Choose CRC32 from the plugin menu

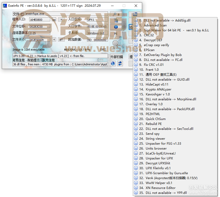click(x=175, y=35)
